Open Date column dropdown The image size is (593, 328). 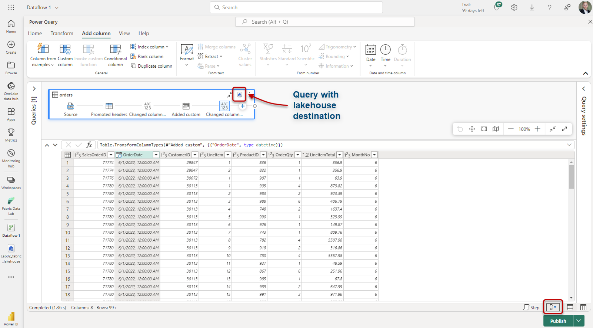pyautogui.click(x=371, y=55)
